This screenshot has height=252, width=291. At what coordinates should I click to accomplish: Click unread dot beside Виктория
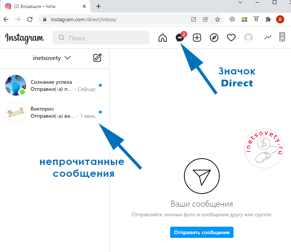pyautogui.click(x=100, y=112)
